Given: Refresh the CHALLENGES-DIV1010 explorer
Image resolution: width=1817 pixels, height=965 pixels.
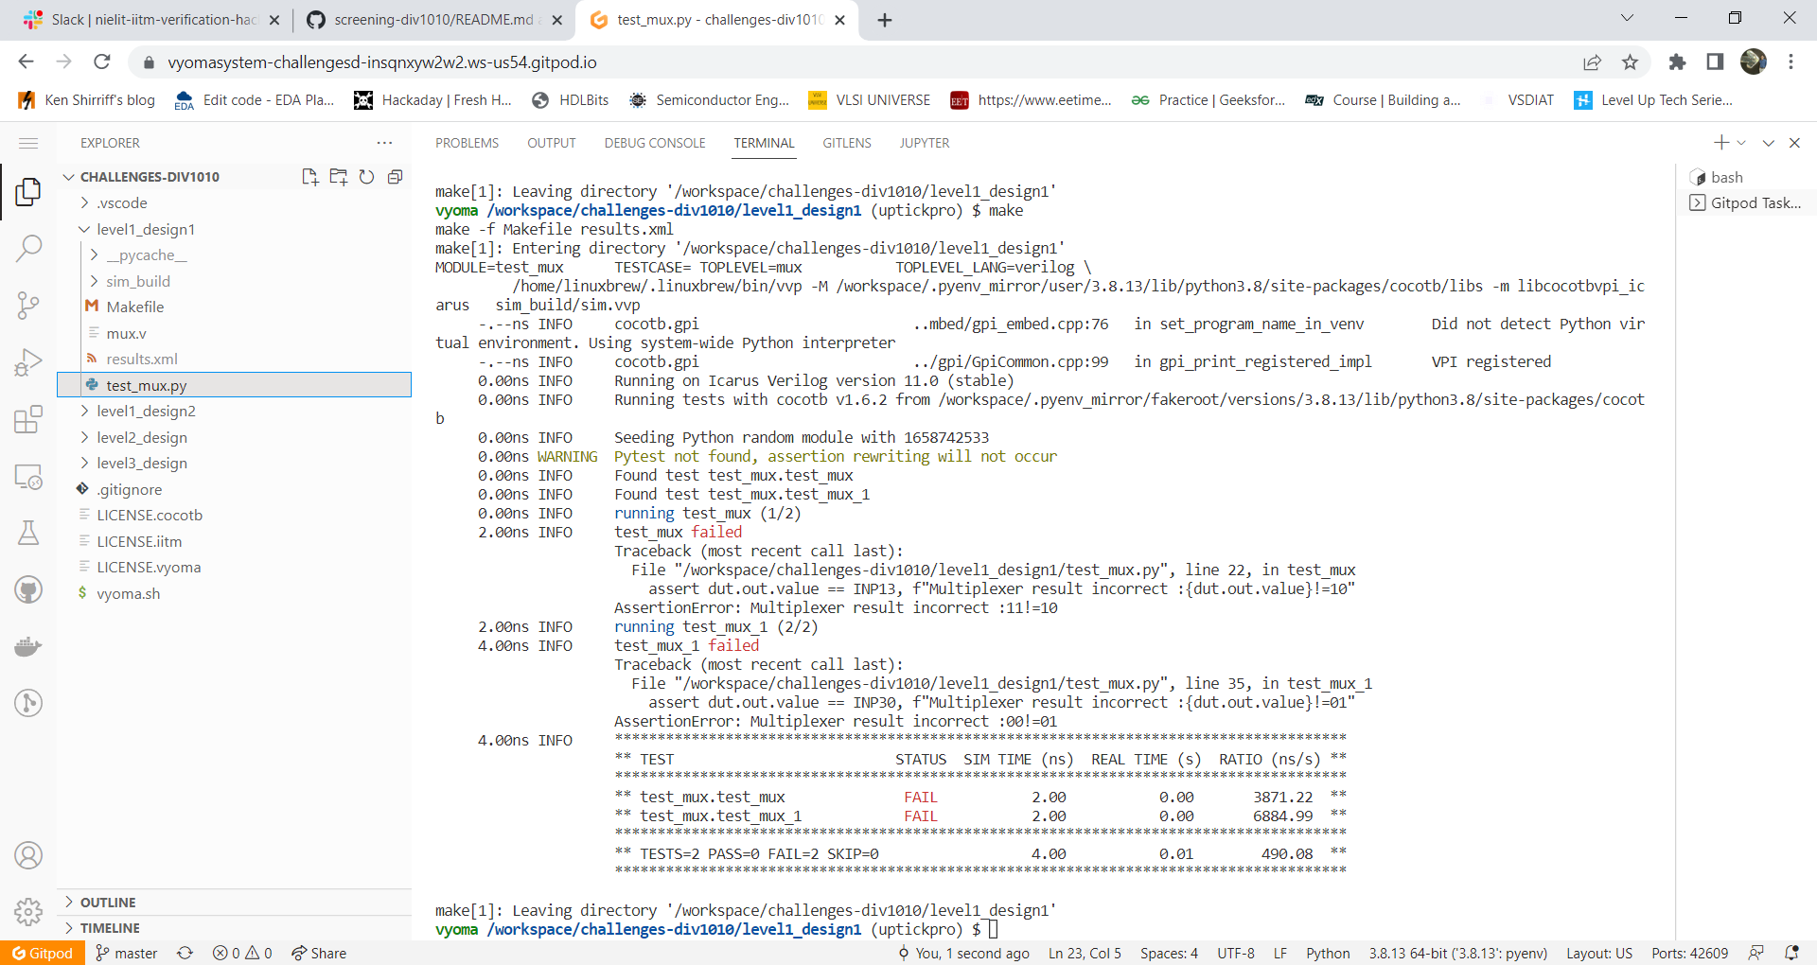Looking at the screenshot, I should [367, 177].
